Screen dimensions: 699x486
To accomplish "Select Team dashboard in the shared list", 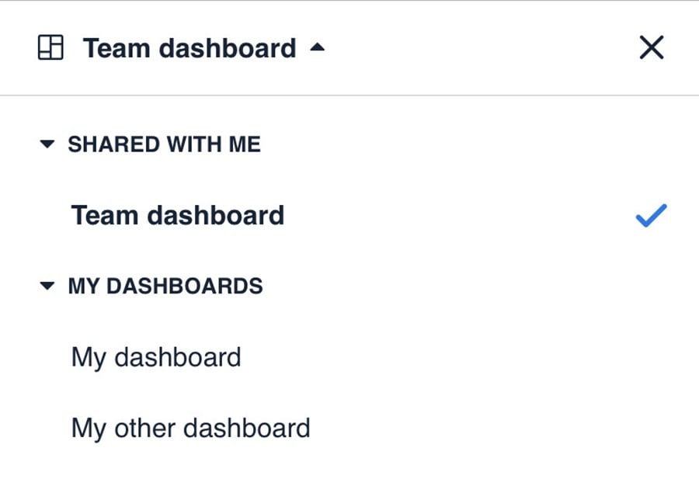I will [x=178, y=215].
